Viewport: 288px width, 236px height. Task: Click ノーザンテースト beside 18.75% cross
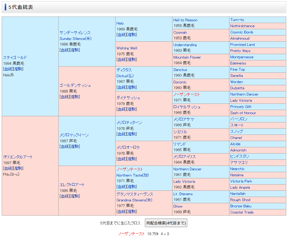(132, 234)
